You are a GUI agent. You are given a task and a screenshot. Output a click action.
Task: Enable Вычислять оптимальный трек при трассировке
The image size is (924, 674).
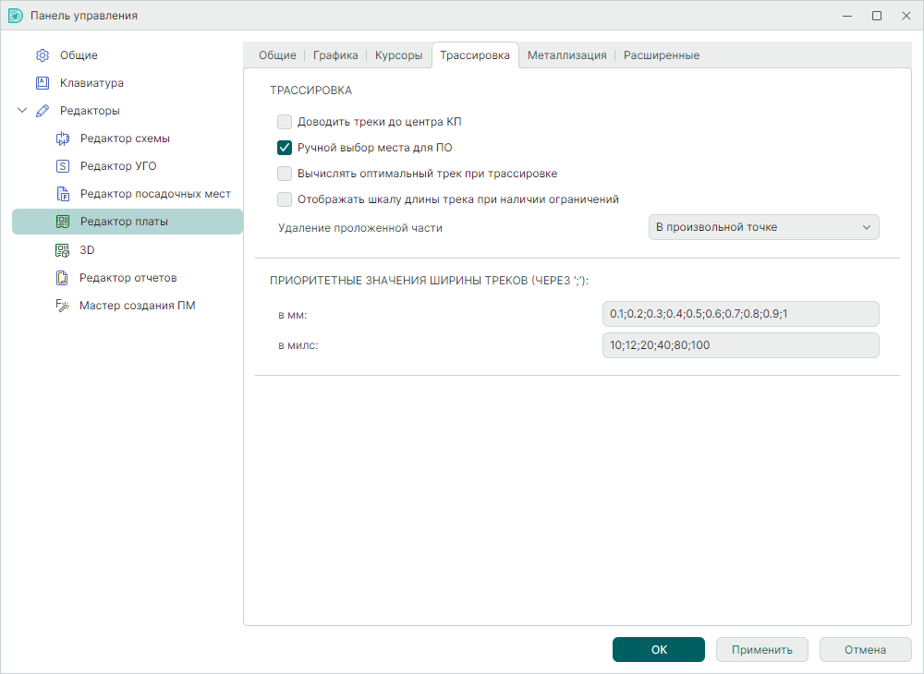(285, 173)
